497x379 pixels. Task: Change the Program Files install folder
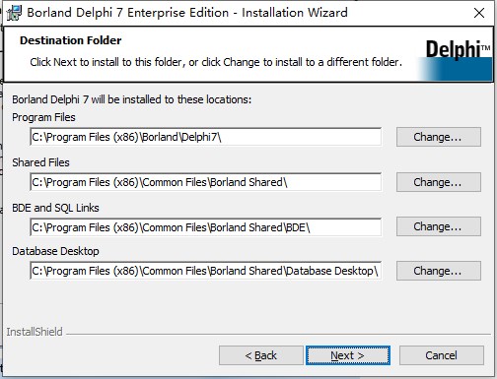(x=439, y=137)
